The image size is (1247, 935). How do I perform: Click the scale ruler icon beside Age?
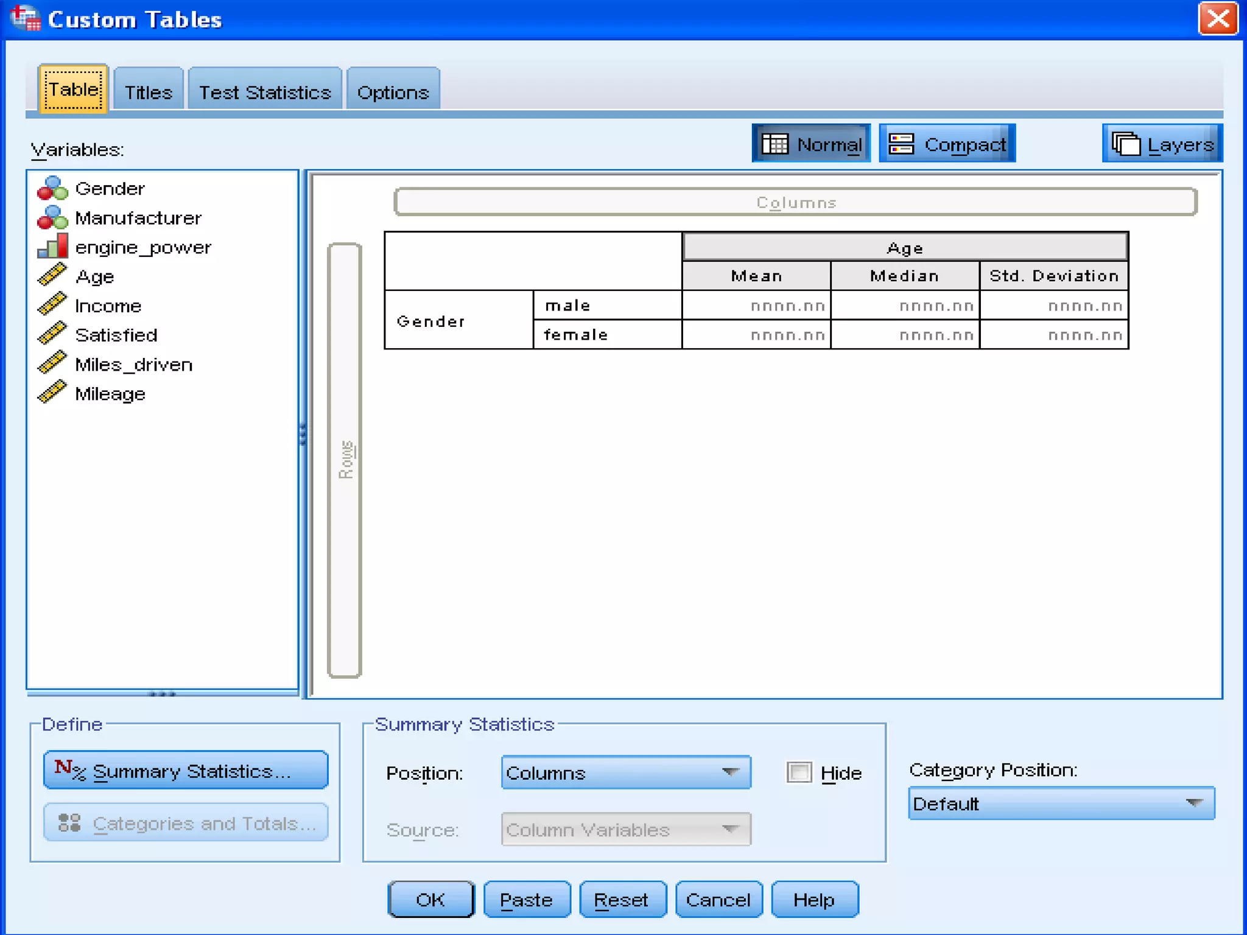pyautogui.click(x=52, y=275)
